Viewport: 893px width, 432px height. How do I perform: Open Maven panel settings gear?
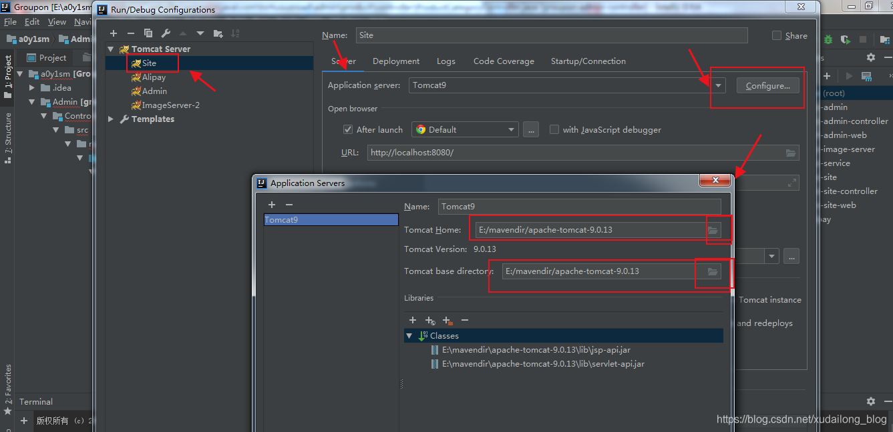click(870, 58)
